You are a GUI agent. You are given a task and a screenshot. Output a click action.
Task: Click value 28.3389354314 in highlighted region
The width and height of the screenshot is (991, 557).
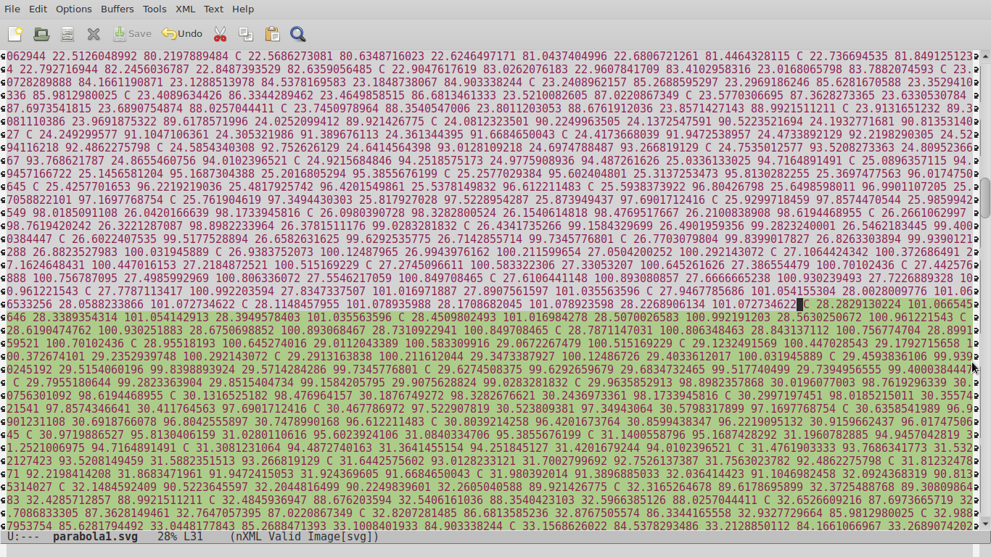click(x=75, y=318)
